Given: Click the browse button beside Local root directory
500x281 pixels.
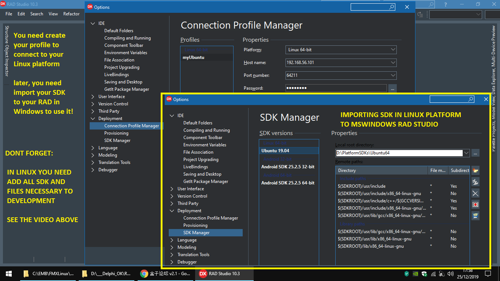Looking at the screenshot, I should (x=475, y=153).
